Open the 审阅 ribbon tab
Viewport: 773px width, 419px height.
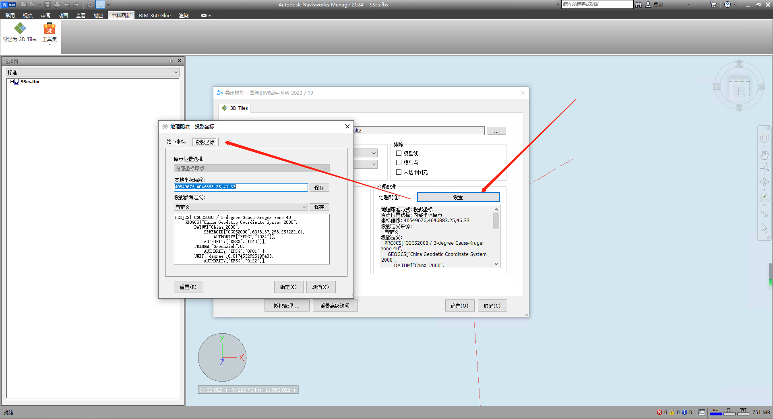tap(45, 15)
